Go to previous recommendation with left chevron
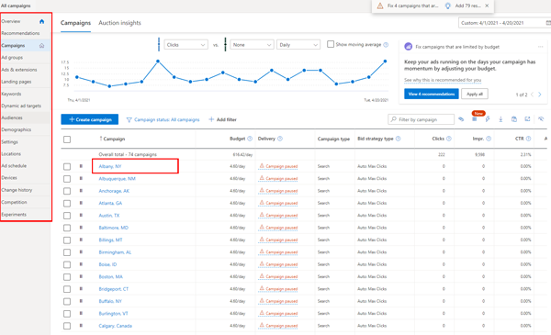The height and width of the screenshot is (335, 551). tap(532, 95)
